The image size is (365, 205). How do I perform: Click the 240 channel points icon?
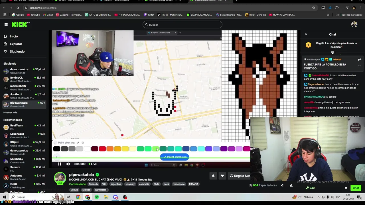(x=310, y=188)
